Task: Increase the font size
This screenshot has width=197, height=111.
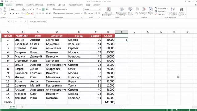Action: tap(30, 10)
